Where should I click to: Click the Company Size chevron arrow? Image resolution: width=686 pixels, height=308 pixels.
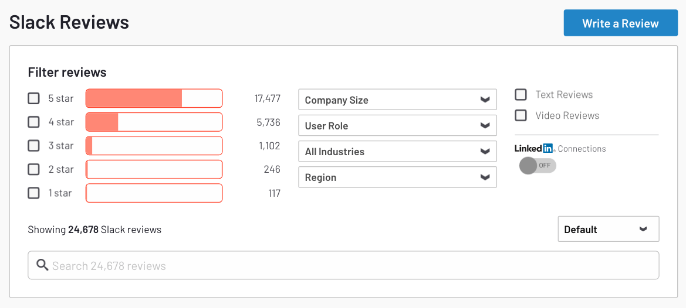tap(484, 100)
